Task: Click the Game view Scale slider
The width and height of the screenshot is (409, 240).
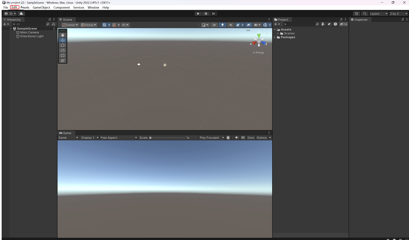Action: 168,138
